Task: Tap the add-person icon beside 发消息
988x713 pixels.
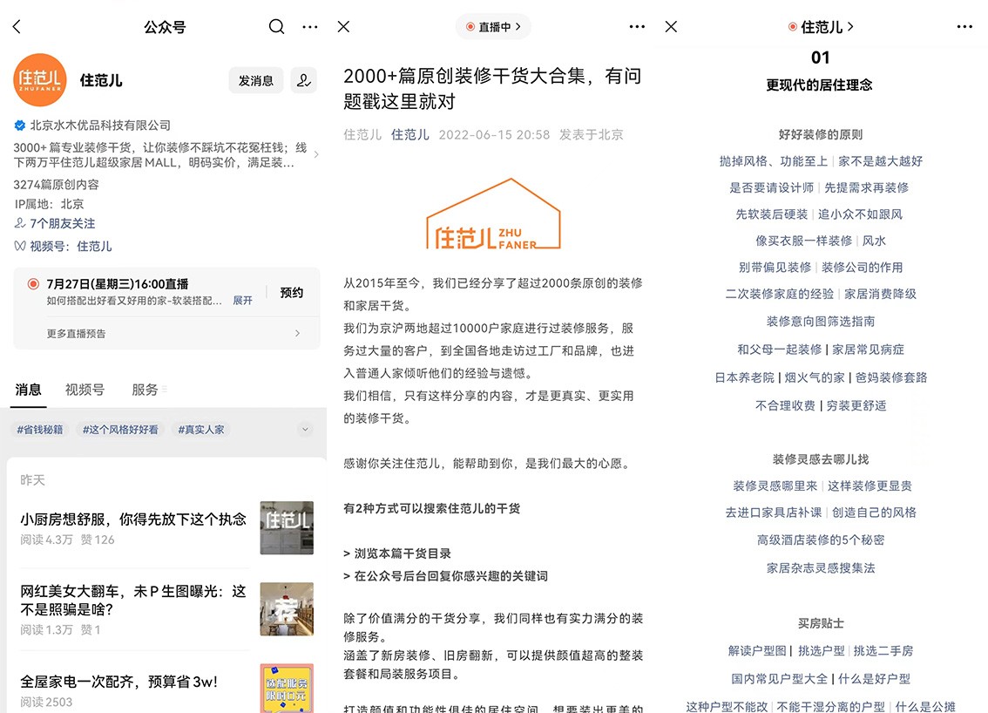Action: click(x=302, y=79)
